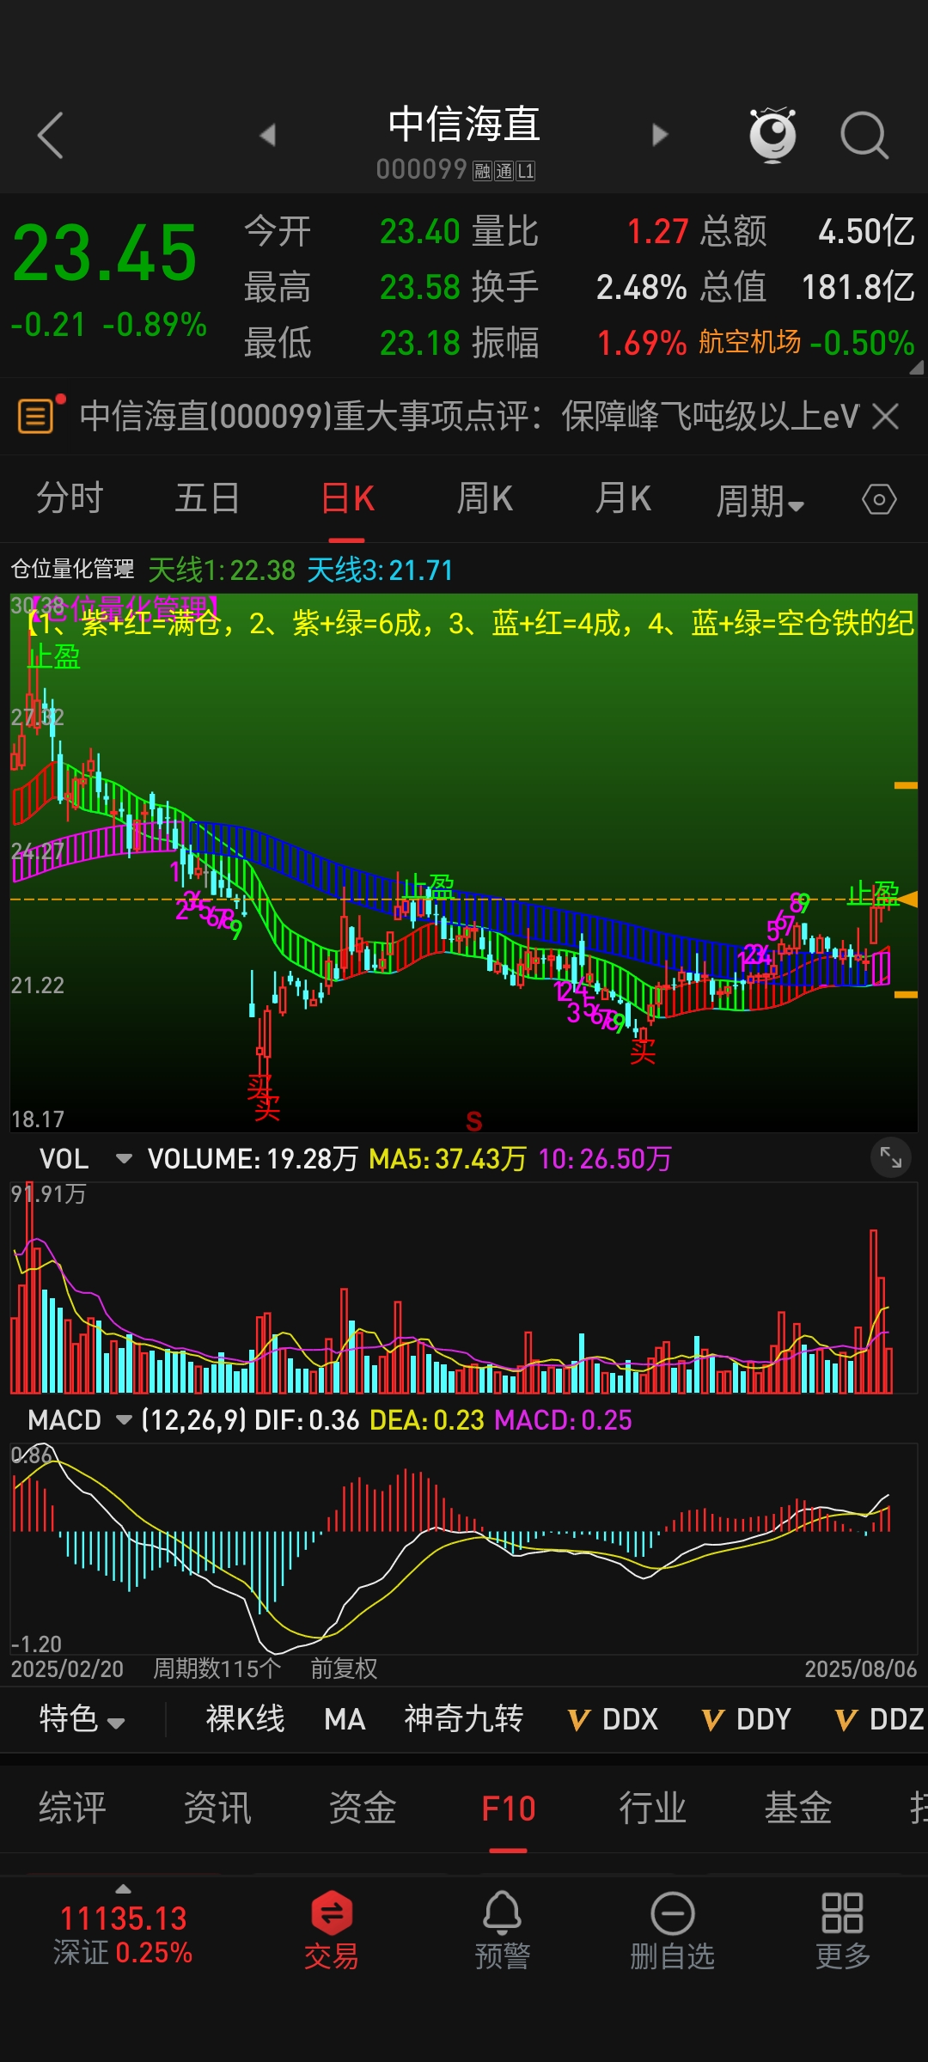The image size is (928, 2062).
Task: Open the 资讯 tab
Action: click(x=217, y=1809)
